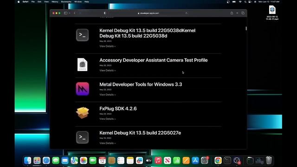
Task: Open the History menu
Action: [55, 2]
